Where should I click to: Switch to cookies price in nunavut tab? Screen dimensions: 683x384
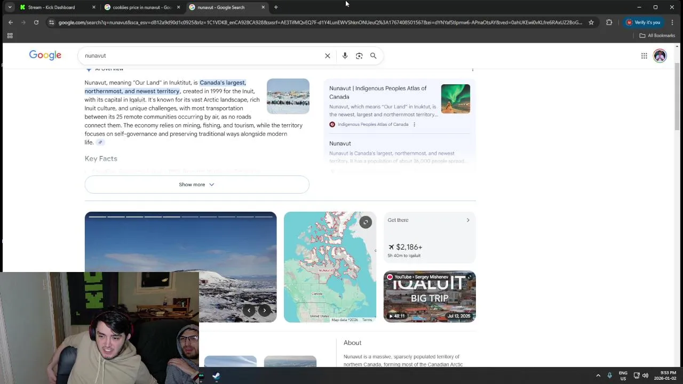(142, 7)
